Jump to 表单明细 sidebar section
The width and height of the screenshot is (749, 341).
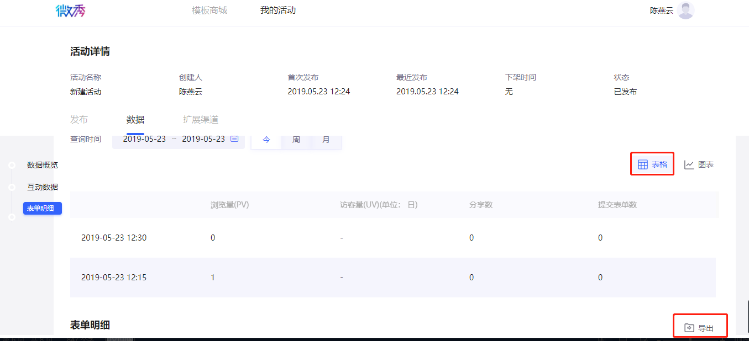(43, 208)
